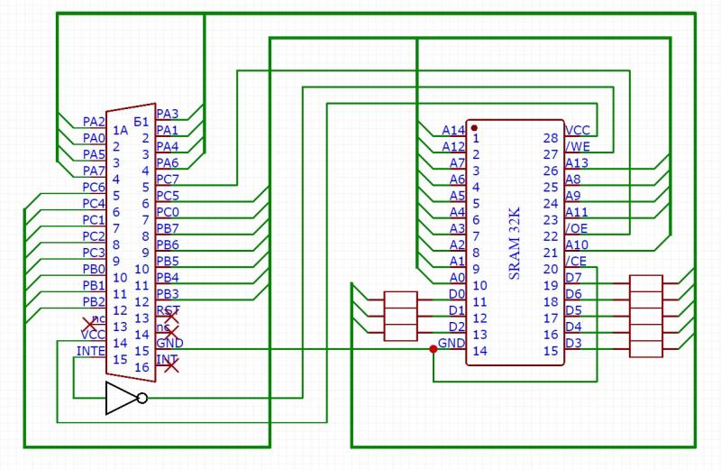The width and height of the screenshot is (721, 470).
Task: Click the GND junction dot near SRAM pin 14
Action: (434, 350)
